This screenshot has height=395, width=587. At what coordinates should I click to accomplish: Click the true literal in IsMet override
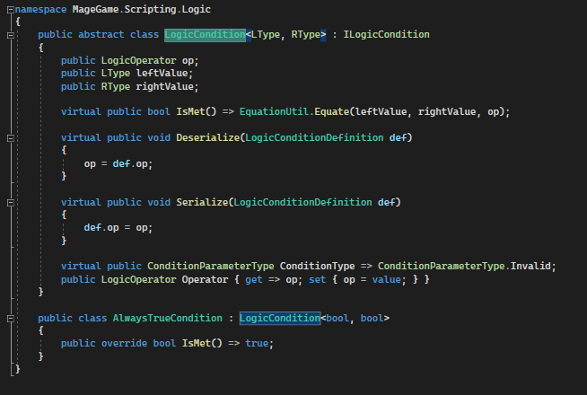256,344
